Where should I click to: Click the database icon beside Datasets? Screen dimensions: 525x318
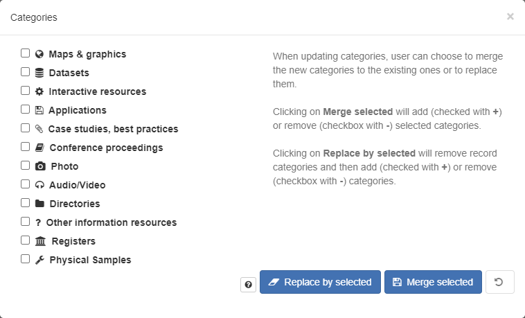click(39, 73)
